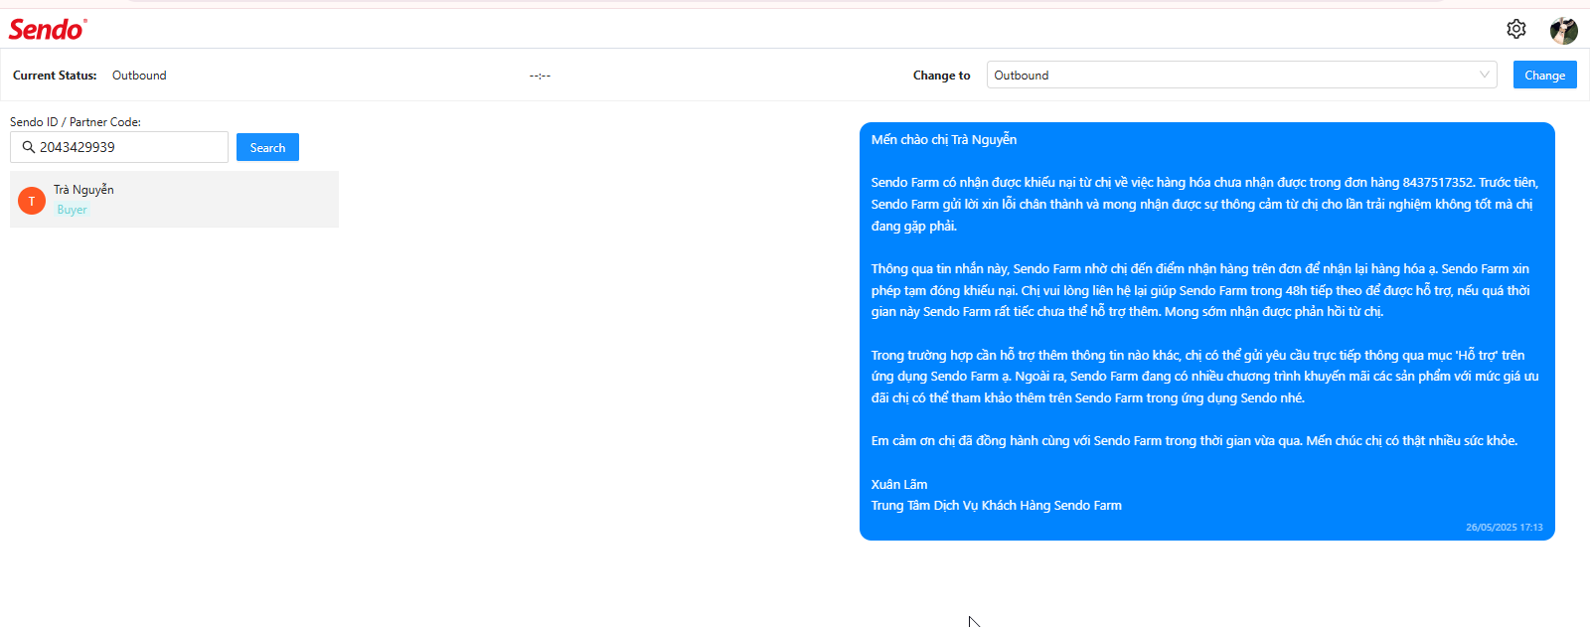This screenshot has width=1590, height=627.
Task: Select the Trà Nguyễn buyer row
Action: tap(174, 199)
